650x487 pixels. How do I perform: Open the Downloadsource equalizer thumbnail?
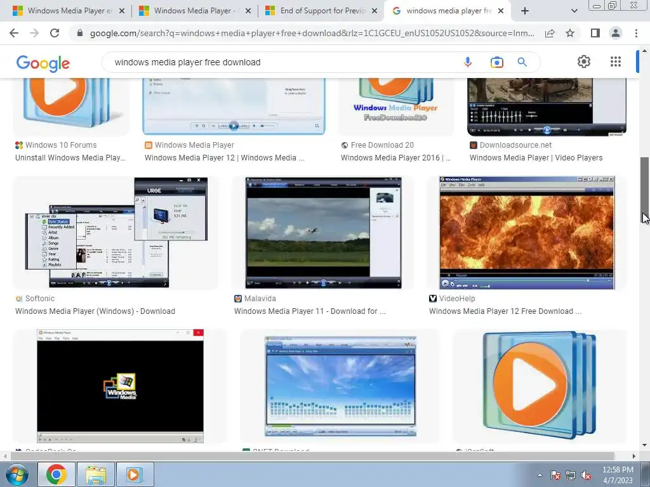coord(547,107)
